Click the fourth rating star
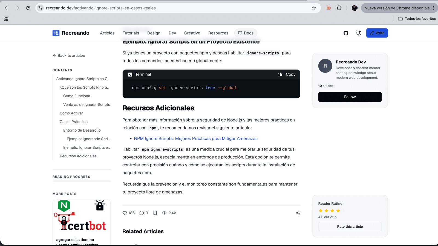This screenshot has height=246, width=438. click(338, 211)
